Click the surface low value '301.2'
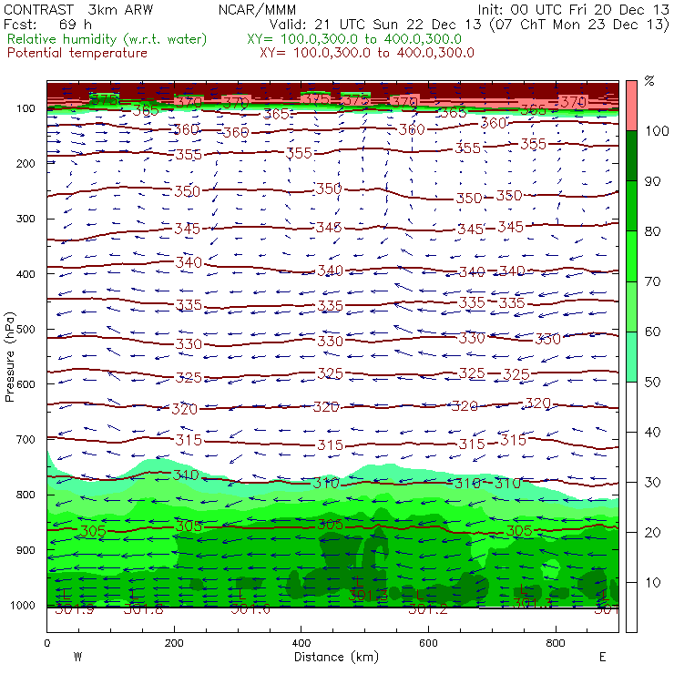Image resolution: width=674 pixels, height=674 pixels. pos(428,609)
